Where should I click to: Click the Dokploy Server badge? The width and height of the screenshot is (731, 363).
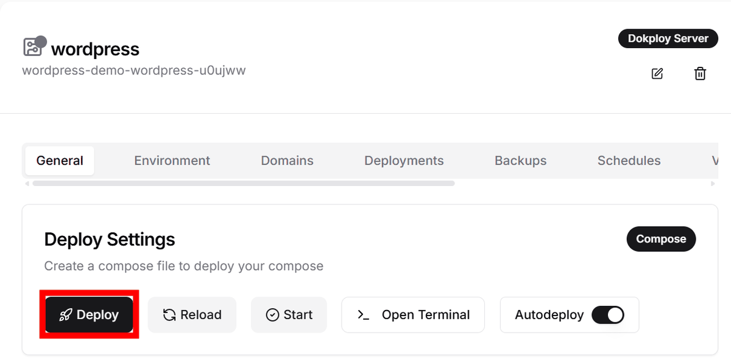click(668, 39)
